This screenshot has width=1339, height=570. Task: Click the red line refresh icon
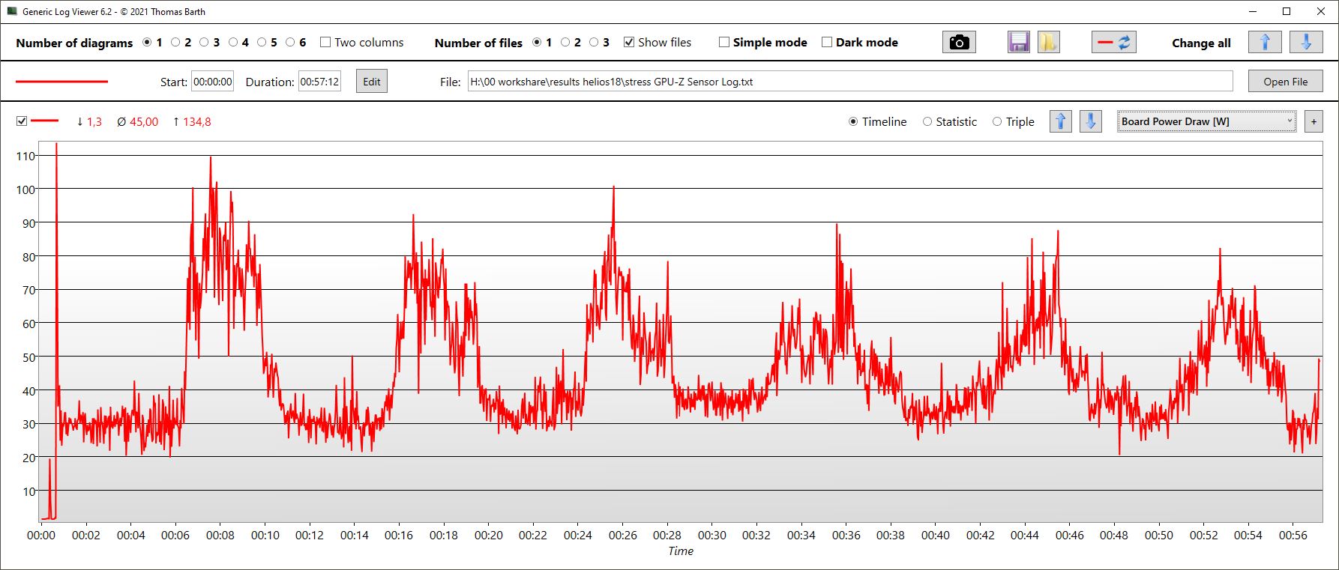coord(1113,43)
